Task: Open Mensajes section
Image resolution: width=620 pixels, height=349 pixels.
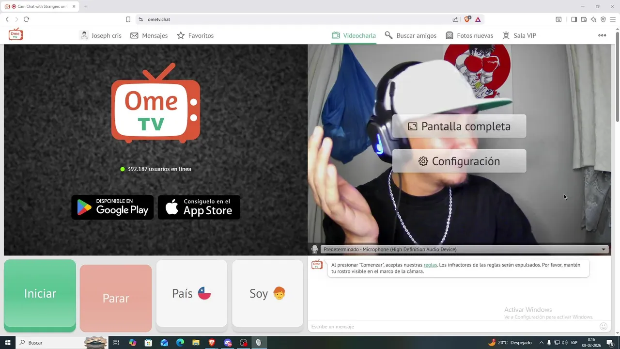Action: pyautogui.click(x=149, y=35)
